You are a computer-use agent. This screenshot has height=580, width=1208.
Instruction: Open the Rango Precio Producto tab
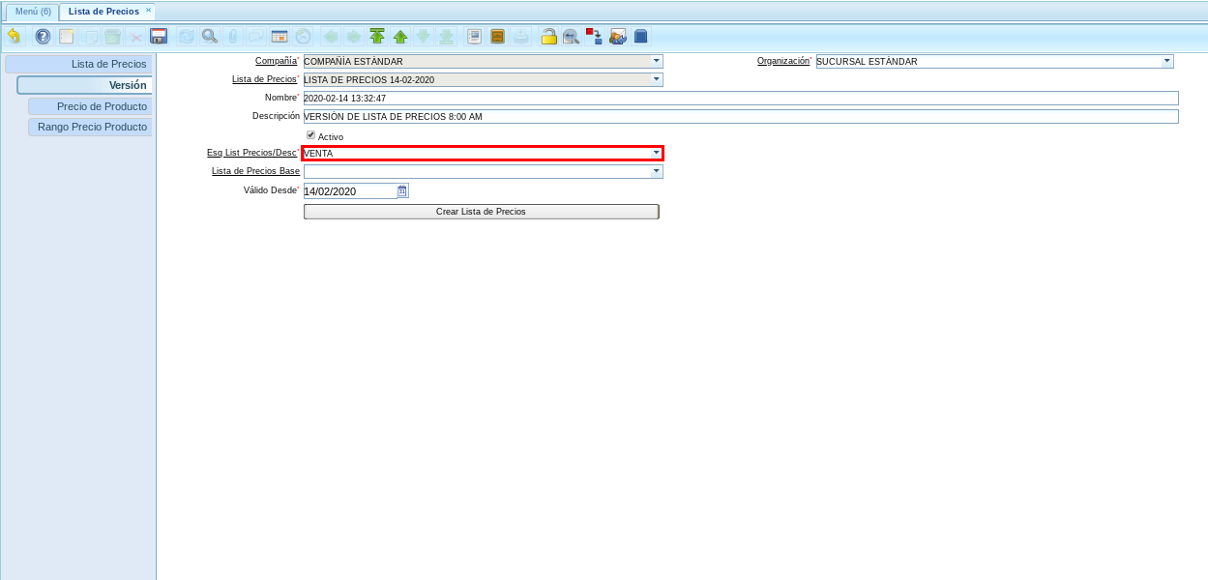90,127
